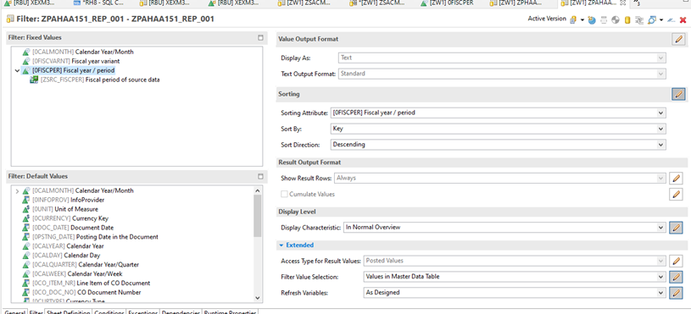691x314 pixels.
Task: Collapse the 0FISCPER node in Fixed Values
Action: point(17,70)
